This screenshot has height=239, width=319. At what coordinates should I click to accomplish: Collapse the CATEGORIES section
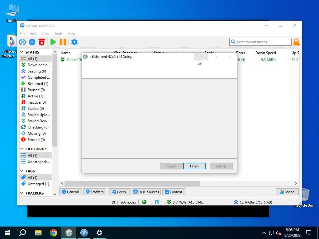[22, 149]
